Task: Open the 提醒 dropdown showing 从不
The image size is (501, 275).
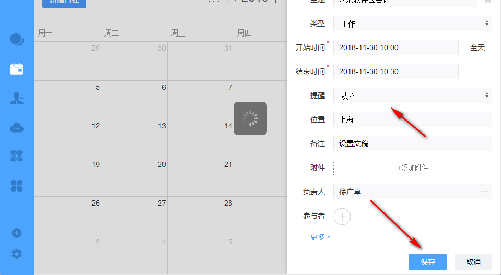Action: click(x=412, y=95)
